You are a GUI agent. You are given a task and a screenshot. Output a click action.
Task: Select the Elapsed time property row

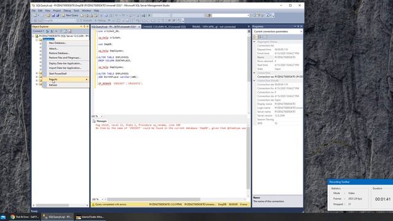tap(279, 50)
